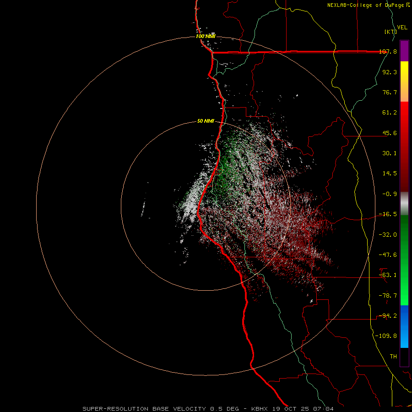Image resolution: width=412 pixels, height=412 pixels.
Task: Select the -94.2 value on velocity scale
Action: click(388, 316)
